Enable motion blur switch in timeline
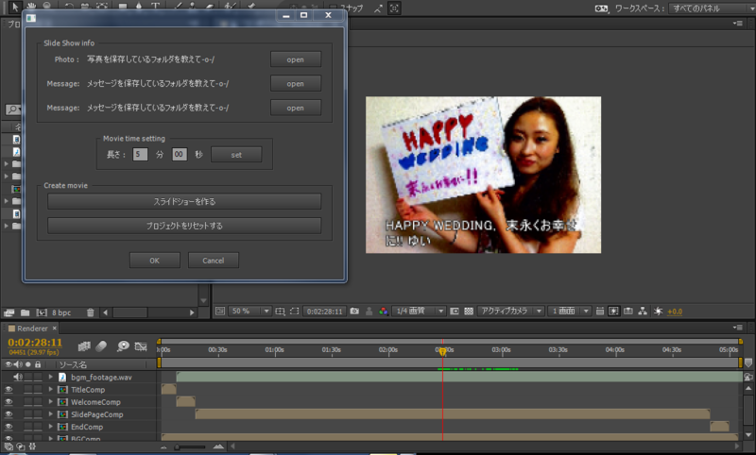The image size is (756, 455). point(101,345)
